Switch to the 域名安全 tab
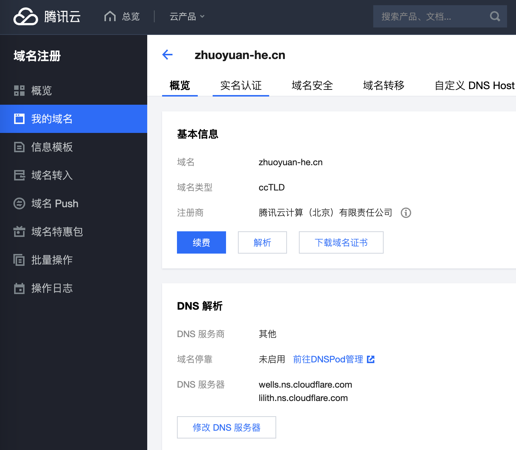 tap(312, 86)
